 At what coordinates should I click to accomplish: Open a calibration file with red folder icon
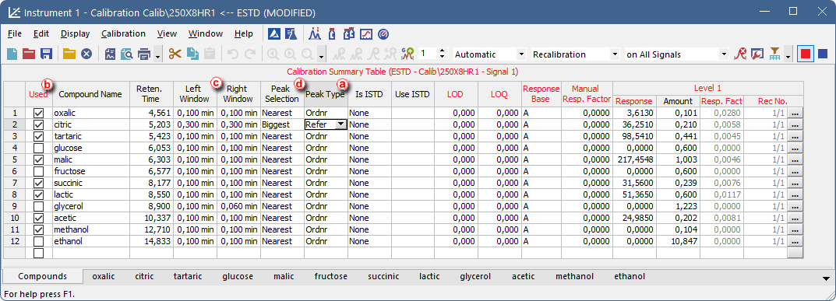click(29, 54)
